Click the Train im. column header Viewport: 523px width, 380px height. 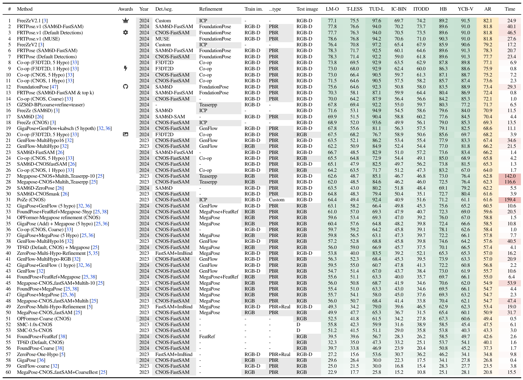pos(253,9)
